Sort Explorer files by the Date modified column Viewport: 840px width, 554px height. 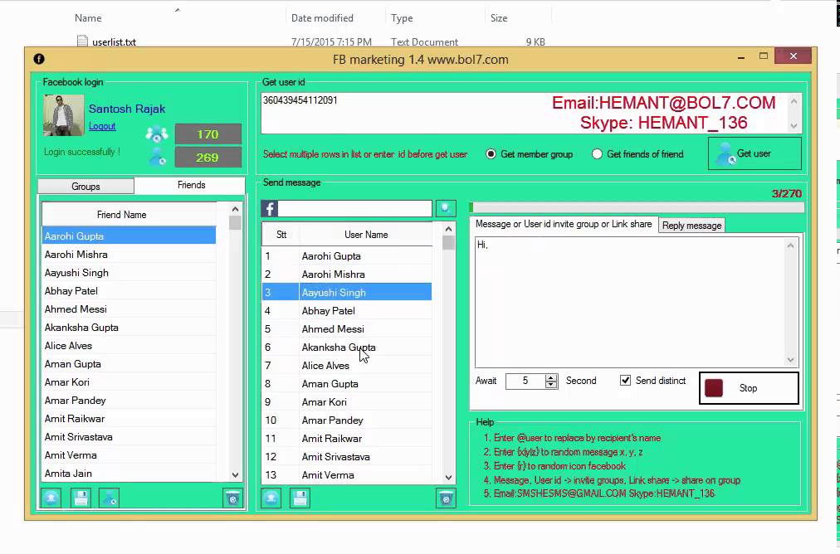click(322, 18)
